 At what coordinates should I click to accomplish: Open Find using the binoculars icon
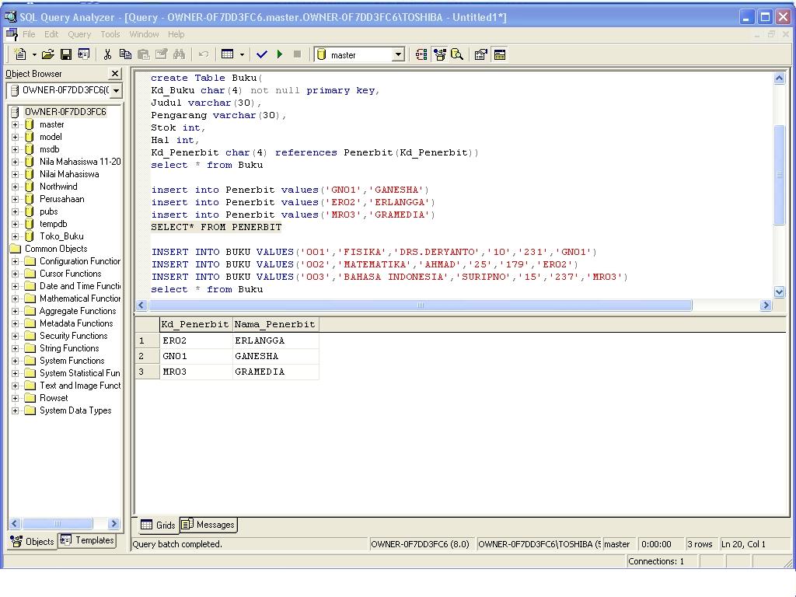180,54
